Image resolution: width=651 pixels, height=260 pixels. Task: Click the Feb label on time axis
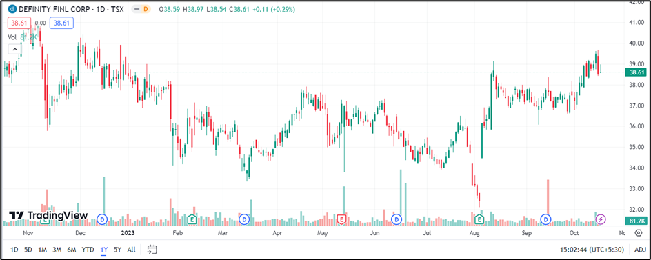coord(178,233)
